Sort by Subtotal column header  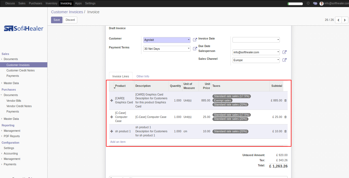coord(277,86)
